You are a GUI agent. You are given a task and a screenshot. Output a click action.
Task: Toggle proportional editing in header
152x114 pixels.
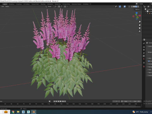[65, 7]
